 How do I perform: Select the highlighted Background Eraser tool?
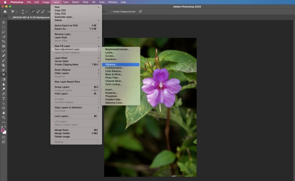pos(4,75)
